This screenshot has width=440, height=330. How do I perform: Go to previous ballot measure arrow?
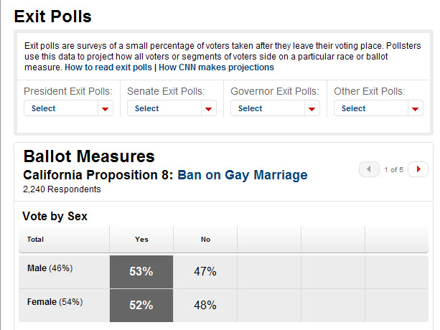(369, 169)
